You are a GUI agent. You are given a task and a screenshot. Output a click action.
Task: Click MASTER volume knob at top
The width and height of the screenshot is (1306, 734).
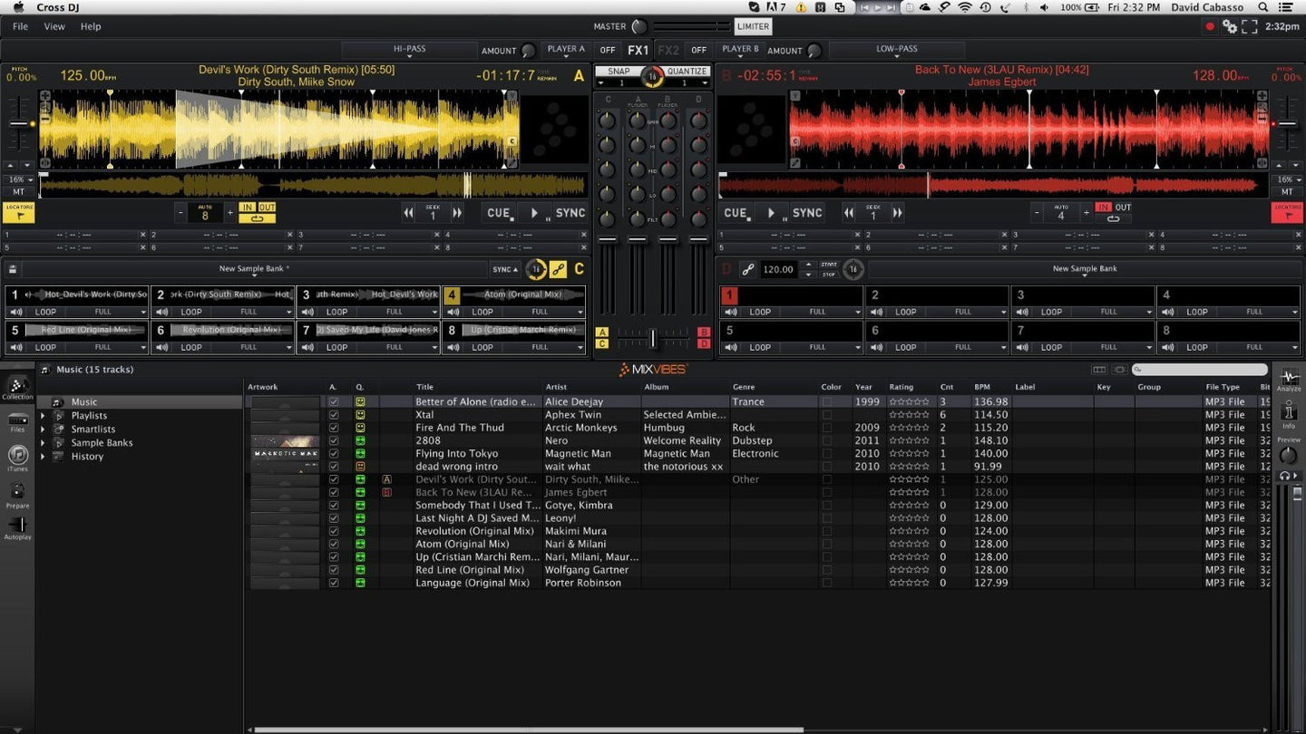point(639,27)
